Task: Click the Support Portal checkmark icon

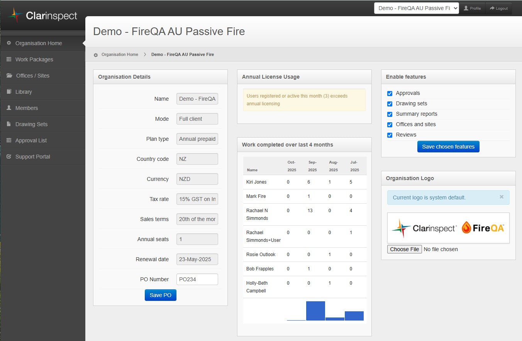Action: click(x=9, y=157)
